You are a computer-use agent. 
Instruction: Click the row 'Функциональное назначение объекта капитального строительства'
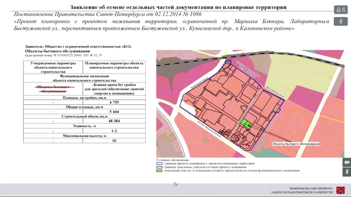(x=84, y=78)
